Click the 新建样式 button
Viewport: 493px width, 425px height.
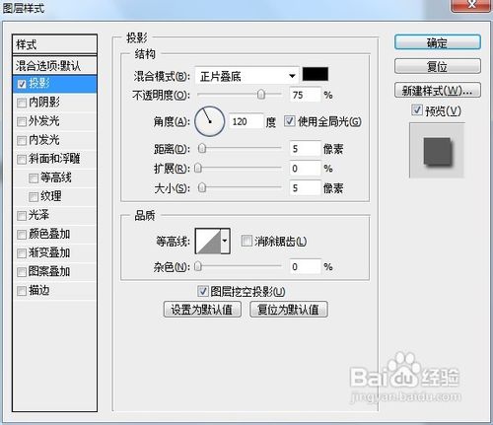click(438, 90)
